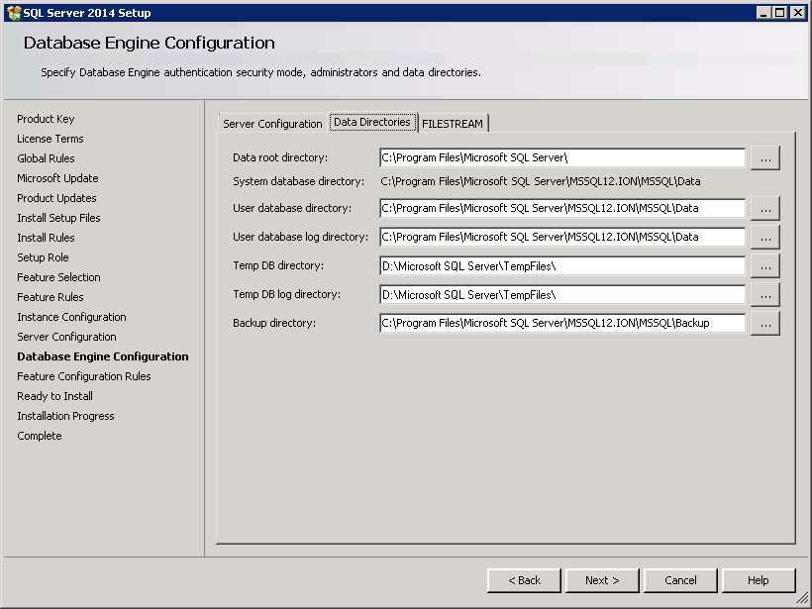812x609 pixels.
Task: Maximize the SQL Server 2014 Setup window
Action: tap(780, 13)
